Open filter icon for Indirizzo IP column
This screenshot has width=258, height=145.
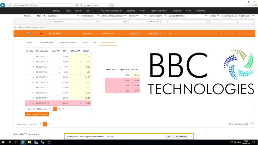pos(145,16)
